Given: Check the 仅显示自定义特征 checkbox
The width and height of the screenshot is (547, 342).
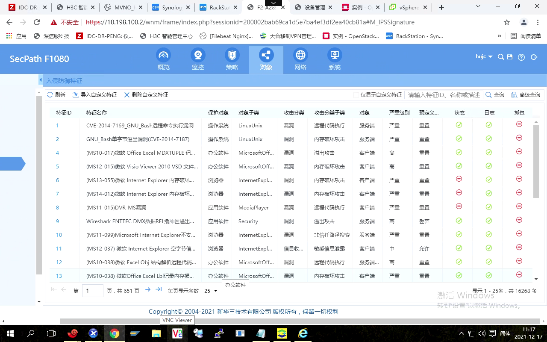Looking at the screenshot, I should coord(356,95).
